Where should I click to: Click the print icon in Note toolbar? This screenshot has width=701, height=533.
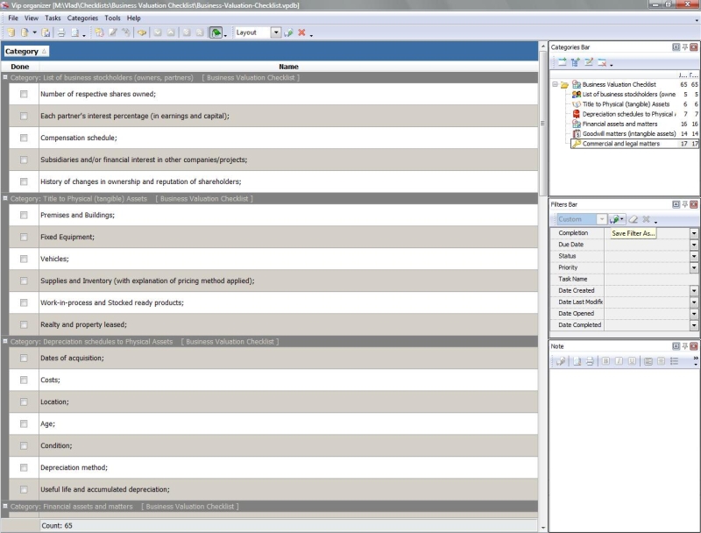(x=589, y=361)
